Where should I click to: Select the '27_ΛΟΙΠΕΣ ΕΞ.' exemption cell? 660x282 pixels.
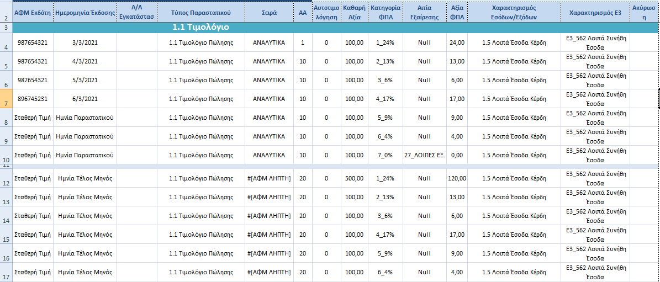click(x=424, y=155)
